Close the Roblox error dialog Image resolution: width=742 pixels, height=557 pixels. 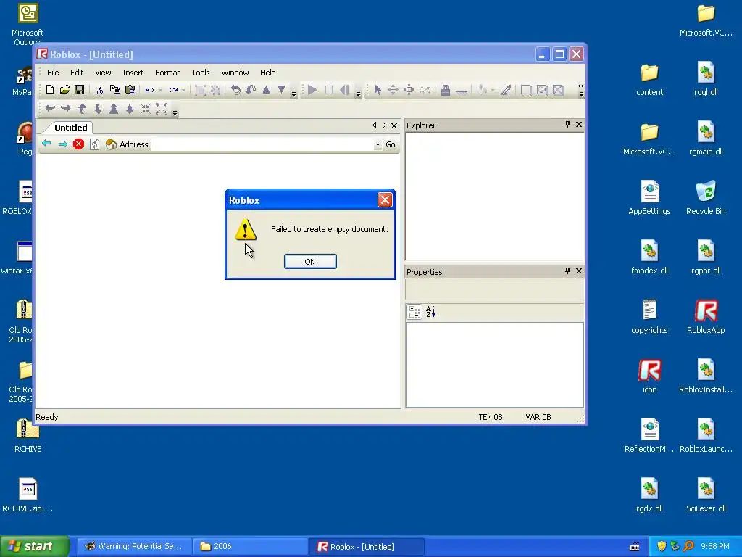(385, 200)
